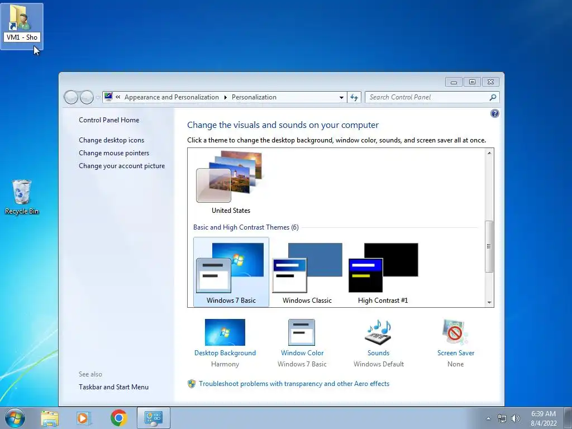Click the volume speaker tray icon
Viewport: 572px width, 429px height.
click(515, 419)
